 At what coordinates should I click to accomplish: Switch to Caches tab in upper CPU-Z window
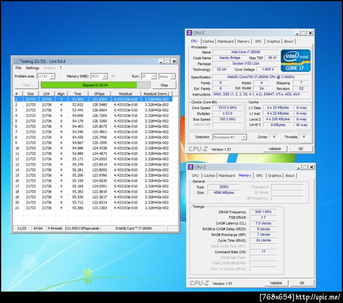click(208, 41)
